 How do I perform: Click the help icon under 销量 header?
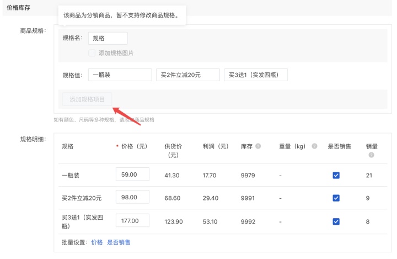[x=371, y=155]
